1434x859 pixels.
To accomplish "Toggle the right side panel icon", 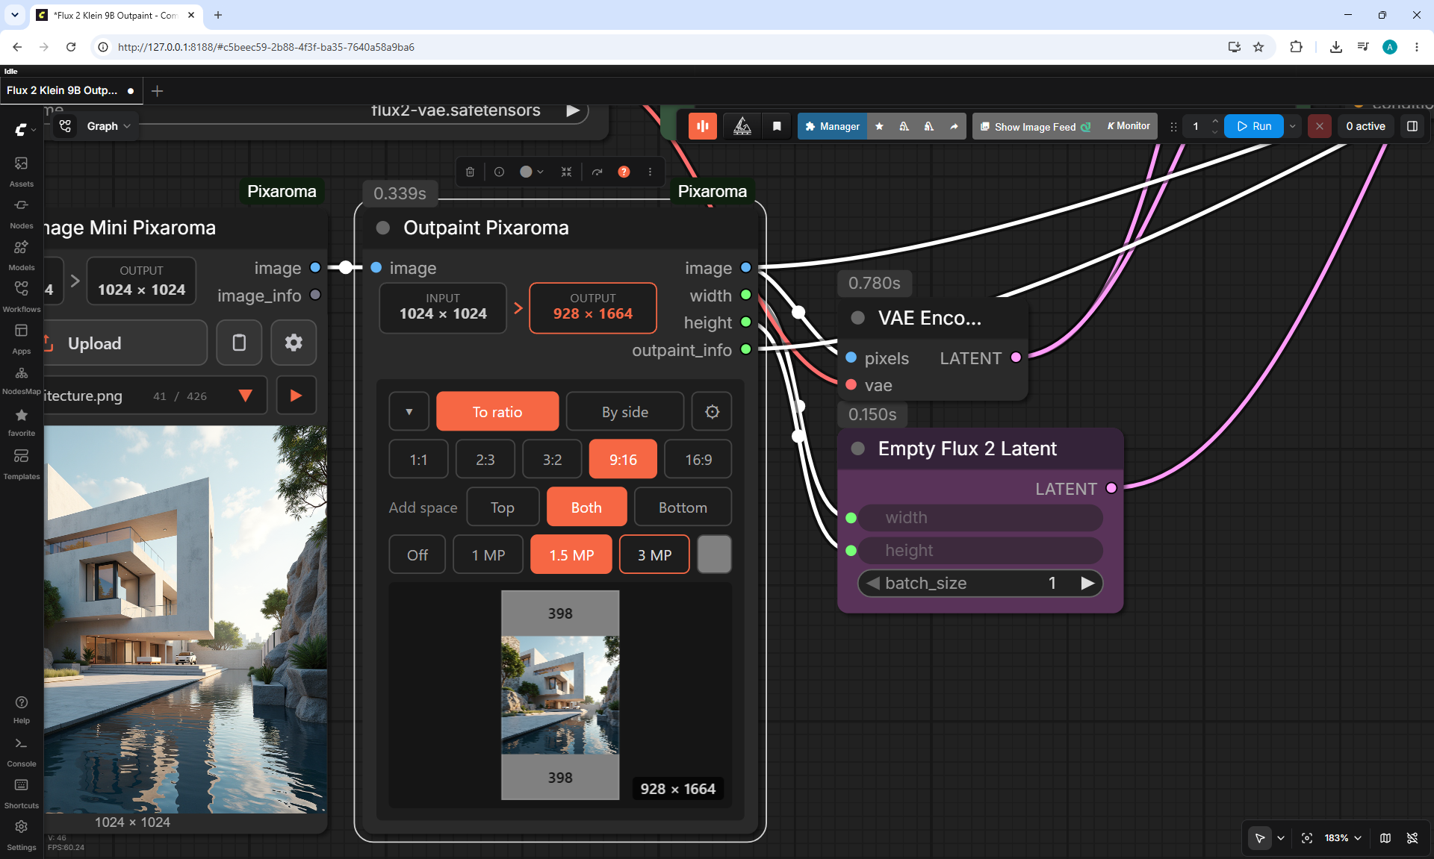I will point(1412,126).
